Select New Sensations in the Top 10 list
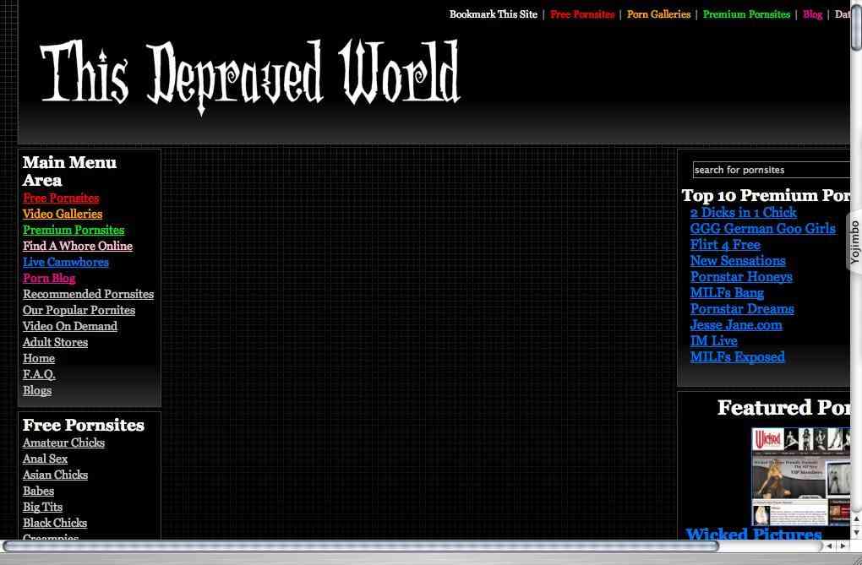 pos(738,261)
